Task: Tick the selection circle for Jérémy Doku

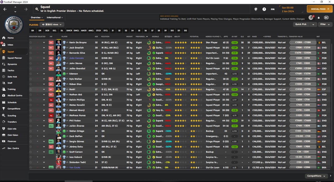Action: (31, 147)
